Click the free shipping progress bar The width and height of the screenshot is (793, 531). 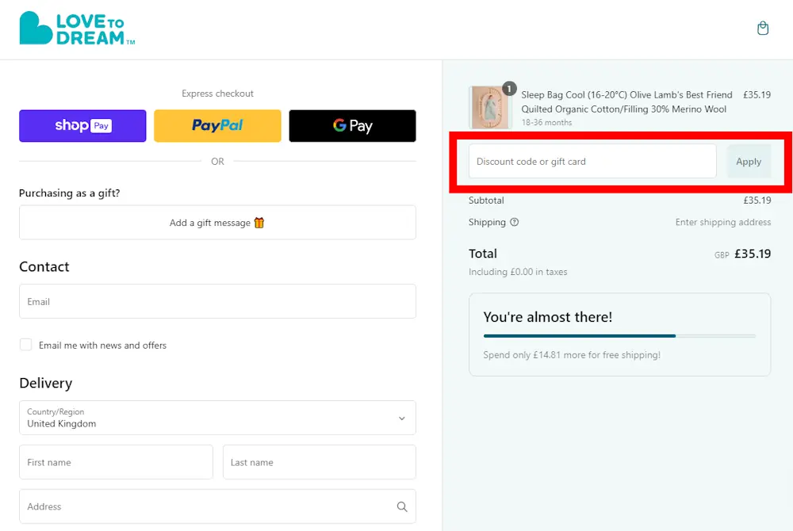[620, 335]
